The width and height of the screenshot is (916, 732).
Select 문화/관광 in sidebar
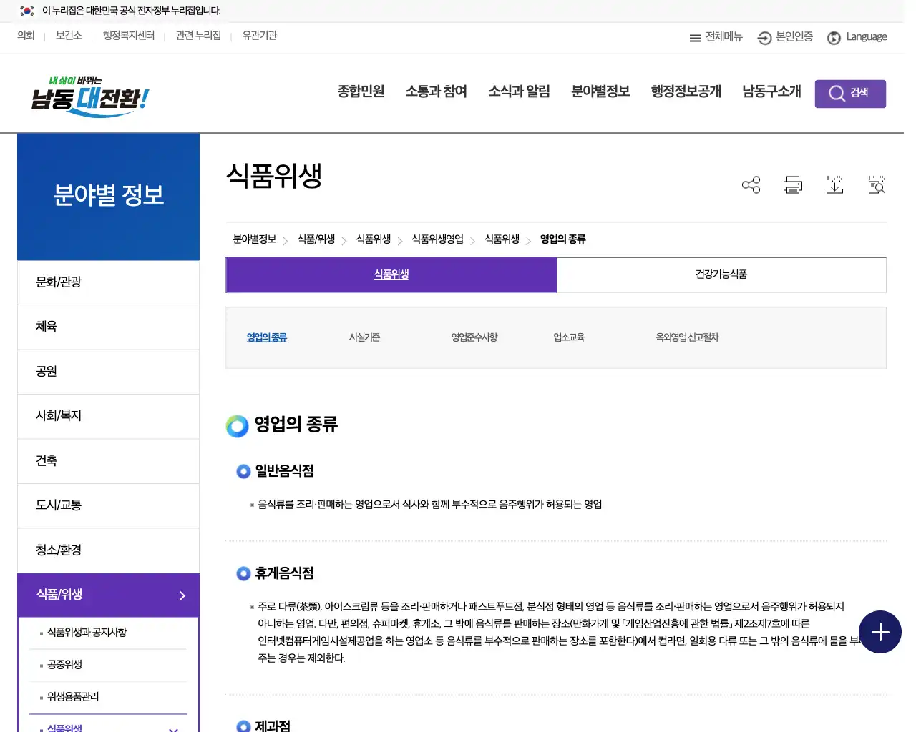tap(108, 282)
